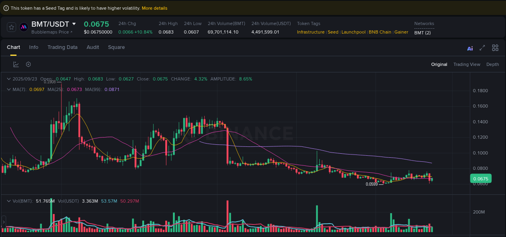
Task: Open the fullscreen expand icon
Action: [482, 48]
